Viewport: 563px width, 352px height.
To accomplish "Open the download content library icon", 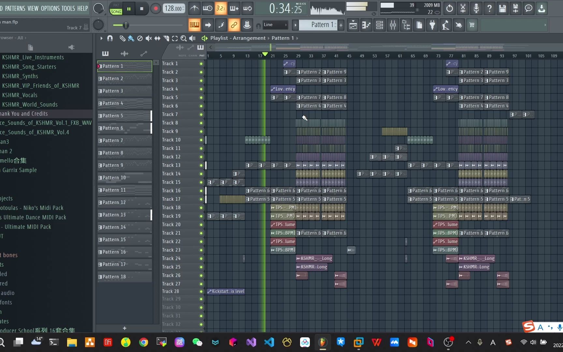I will pos(542,8).
